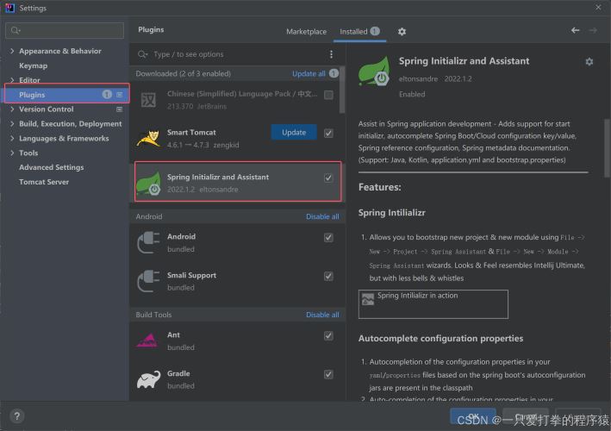Click the Spring Initializr leaf icon in list

point(148,183)
